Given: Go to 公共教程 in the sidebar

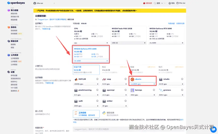Looking at the screenshot, I should point(14,61).
